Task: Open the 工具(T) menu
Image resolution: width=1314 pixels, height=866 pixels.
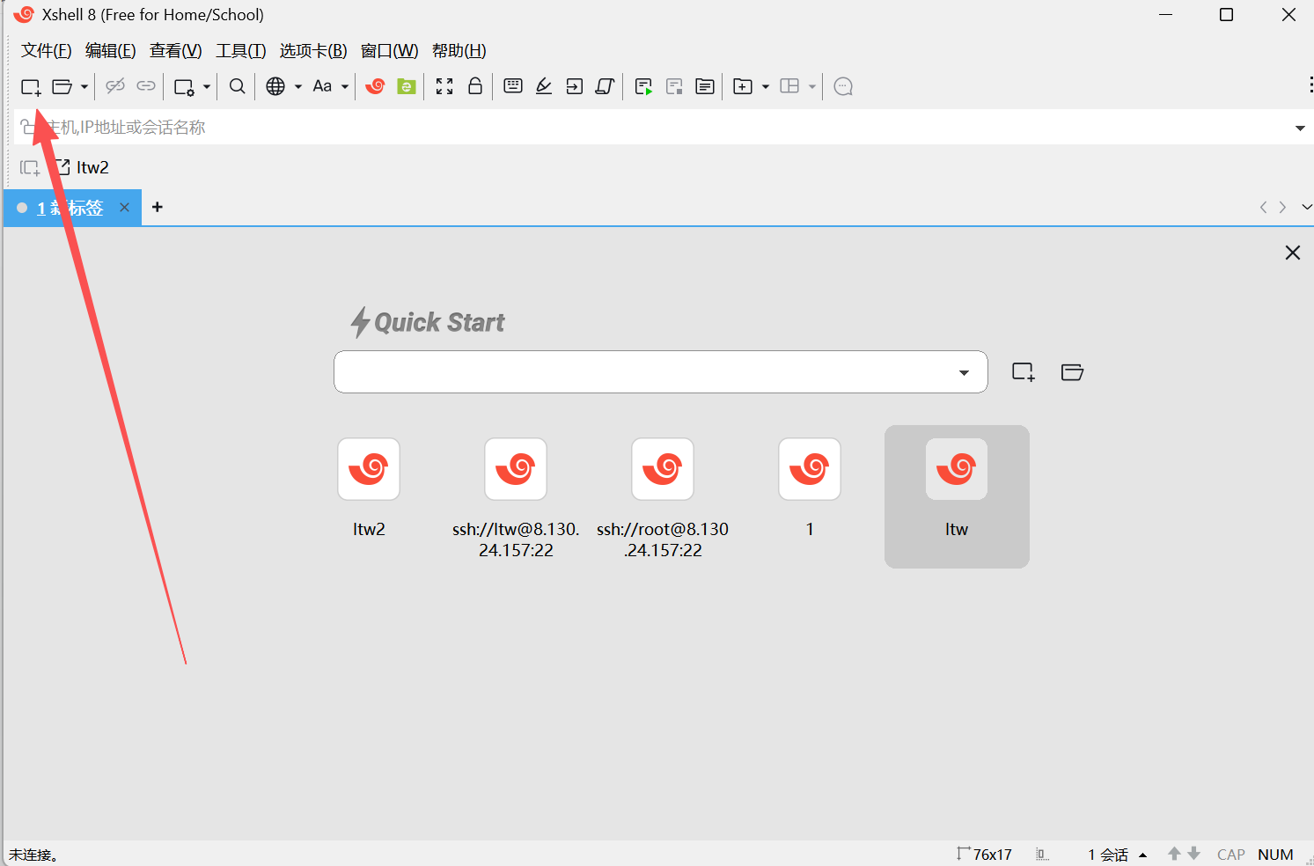Action: click(x=241, y=50)
